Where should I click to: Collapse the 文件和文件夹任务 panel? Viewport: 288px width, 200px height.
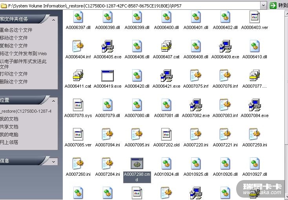point(53,20)
